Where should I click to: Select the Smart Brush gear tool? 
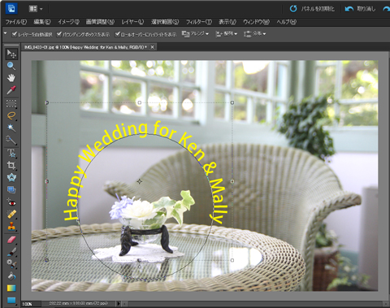11,263
